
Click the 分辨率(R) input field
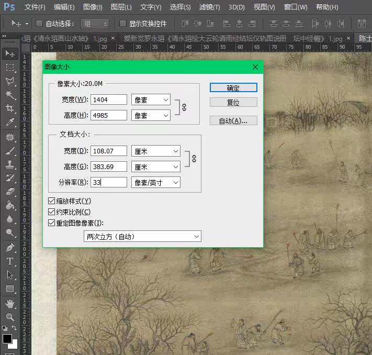pos(109,182)
